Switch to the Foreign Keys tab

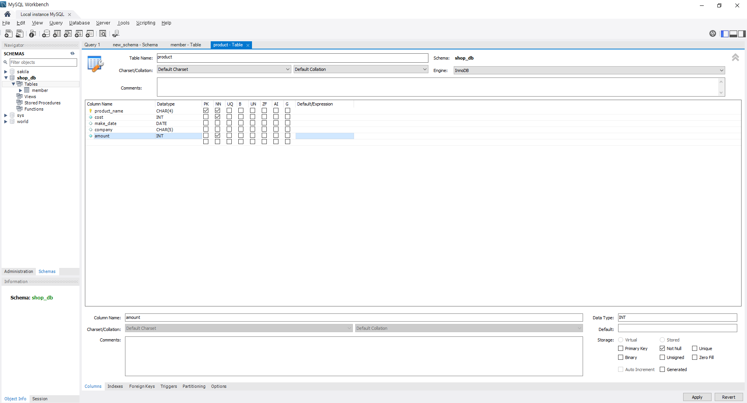(x=142, y=386)
